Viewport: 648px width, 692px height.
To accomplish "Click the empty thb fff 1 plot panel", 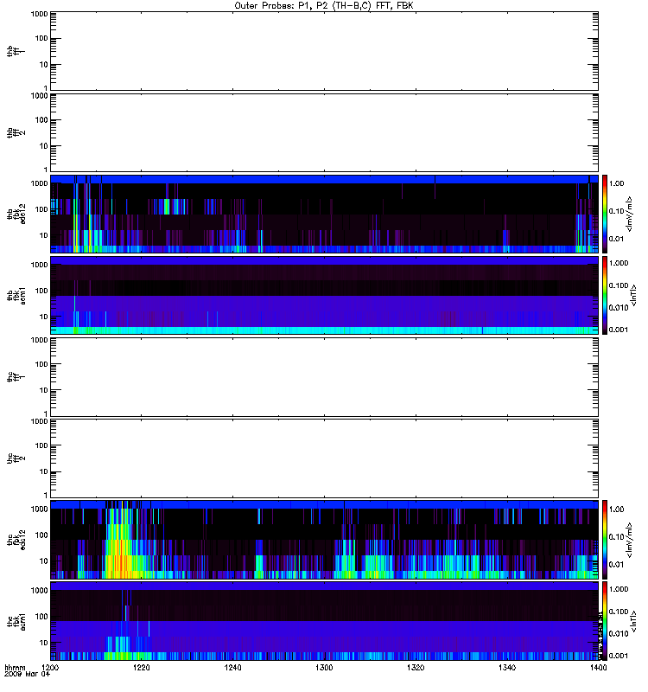I will (x=324, y=51).
